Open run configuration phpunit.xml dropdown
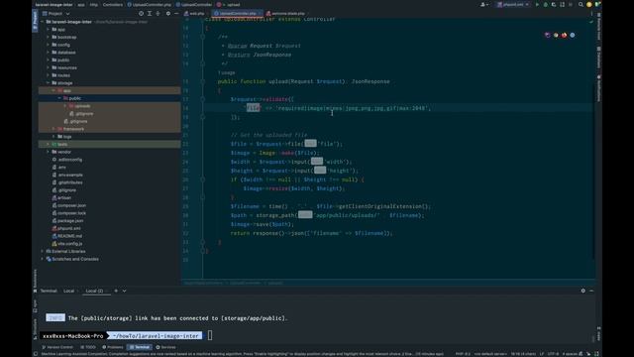Screen dimensions: 634x357 [513, 4]
